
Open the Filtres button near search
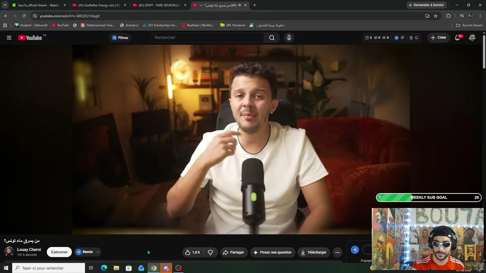click(x=120, y=38)
